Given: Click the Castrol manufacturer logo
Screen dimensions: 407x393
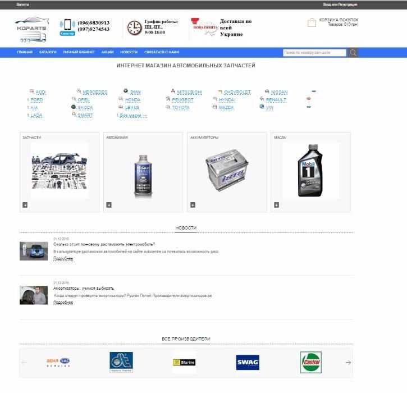Looking at the screenshot, I should [x=310, y=362].
